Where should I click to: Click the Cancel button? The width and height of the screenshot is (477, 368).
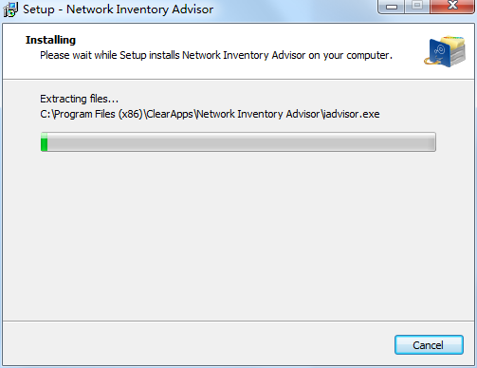coord(429,345)
